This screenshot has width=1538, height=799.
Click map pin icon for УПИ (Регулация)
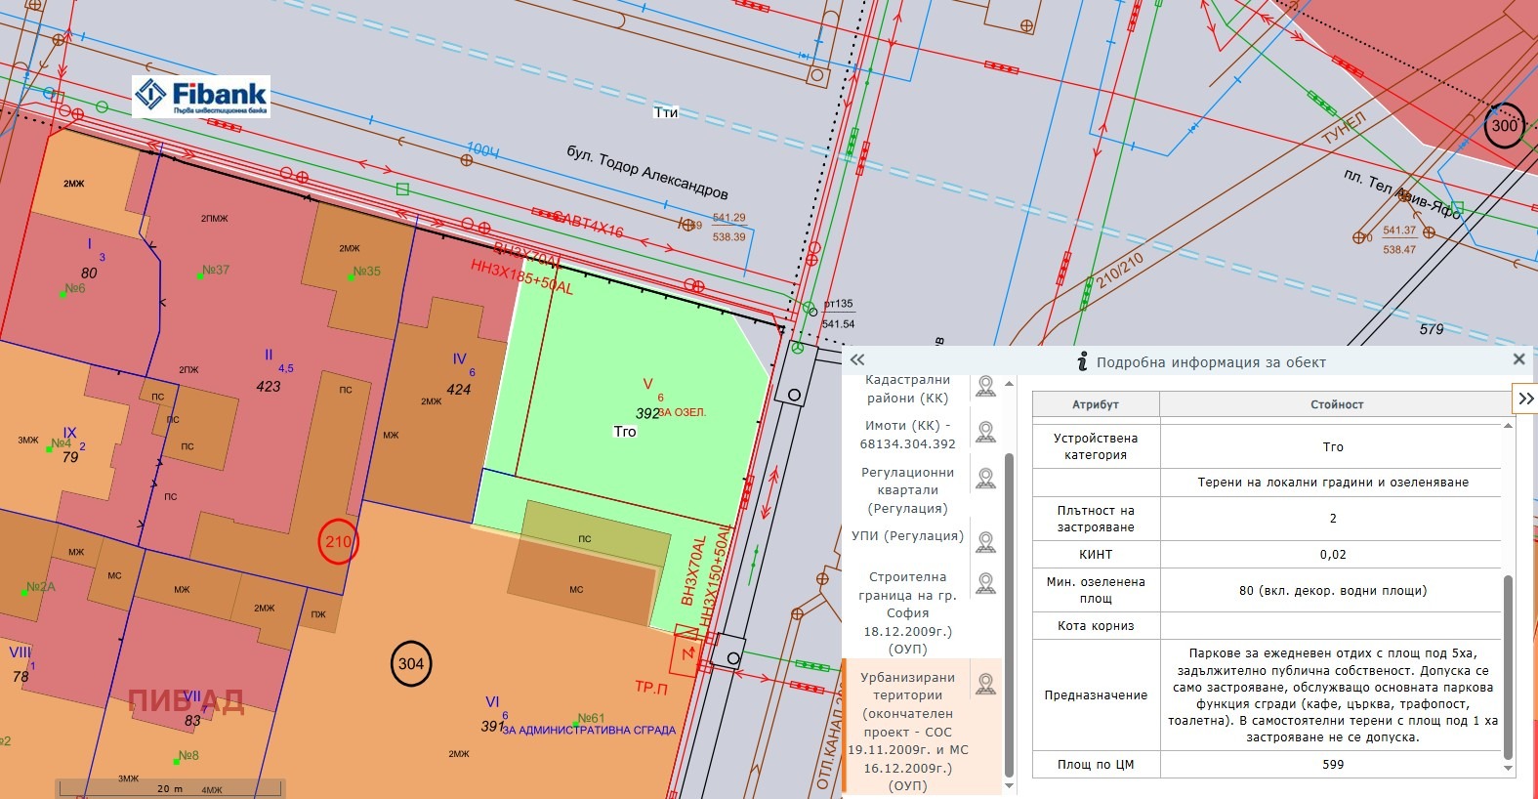(985, 542)
